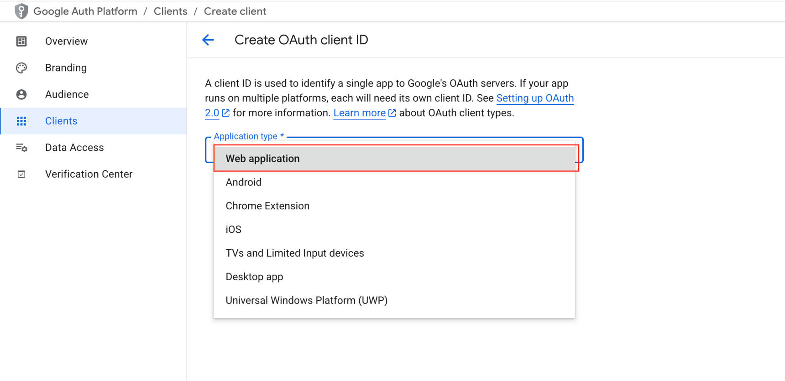The height and width of the screenshot is (381, 785).
Task: Choose Android application type
Action: pos(243,182)
